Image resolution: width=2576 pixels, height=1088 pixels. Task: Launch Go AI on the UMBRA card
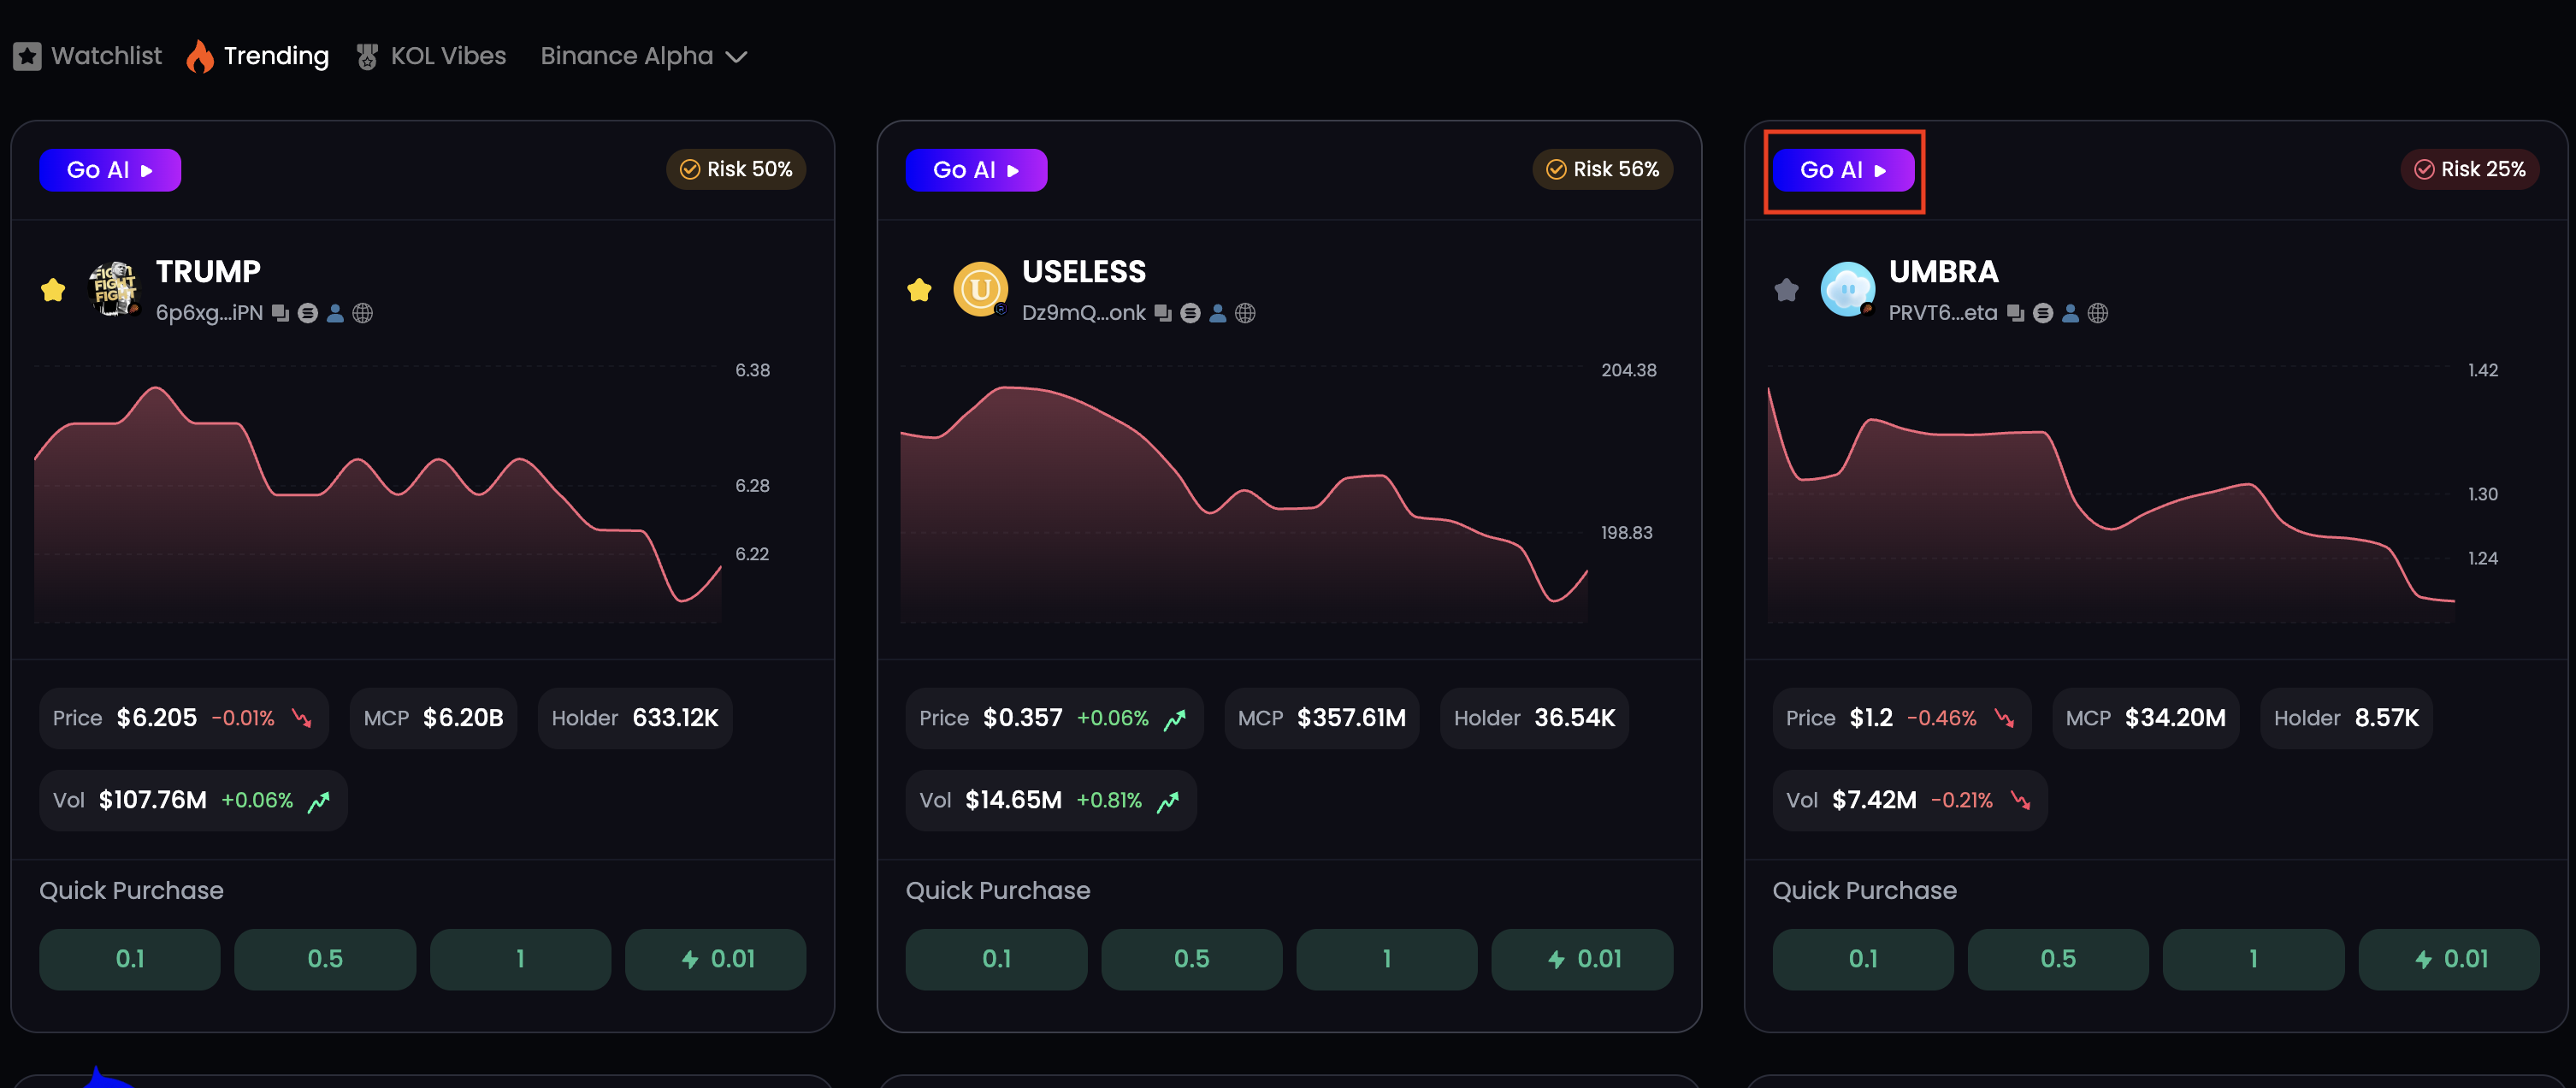[1843, 170]
